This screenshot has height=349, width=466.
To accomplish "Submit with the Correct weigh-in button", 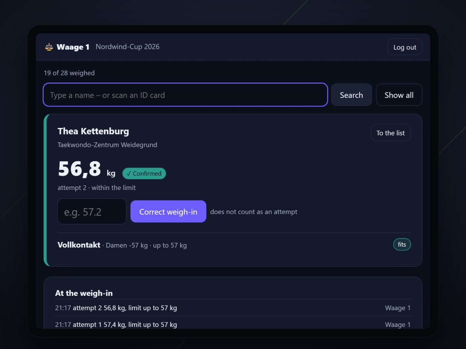I will pos(168,211).
